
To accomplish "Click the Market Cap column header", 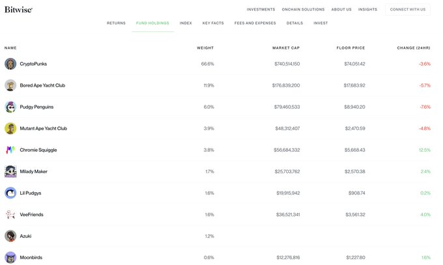I will tap(286, 48).
